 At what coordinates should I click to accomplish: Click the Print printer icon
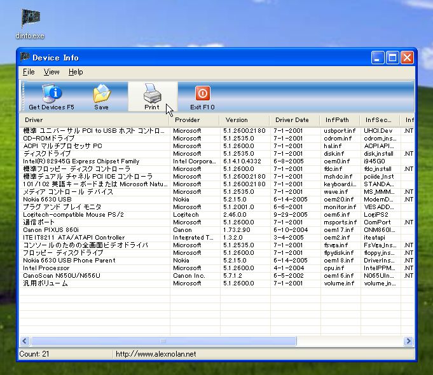tap(152, 93)
